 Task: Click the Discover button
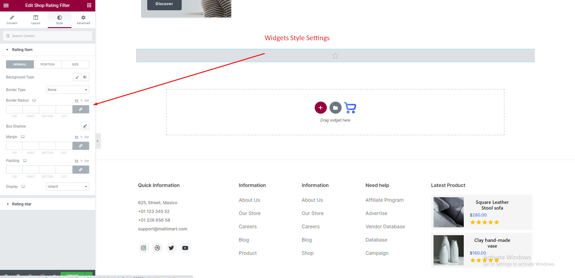tap(164, 4)
